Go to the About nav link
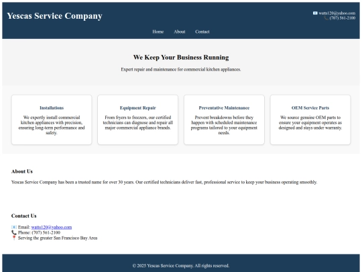 [x=180, y=32]
